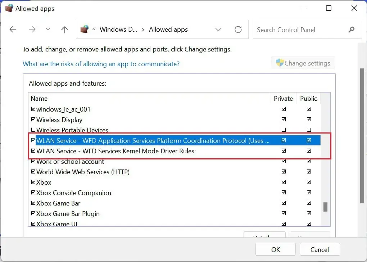This screenshot has width=367, height=262.
Task: Maximize the Allowed apps window
Action: click(329, 8)
